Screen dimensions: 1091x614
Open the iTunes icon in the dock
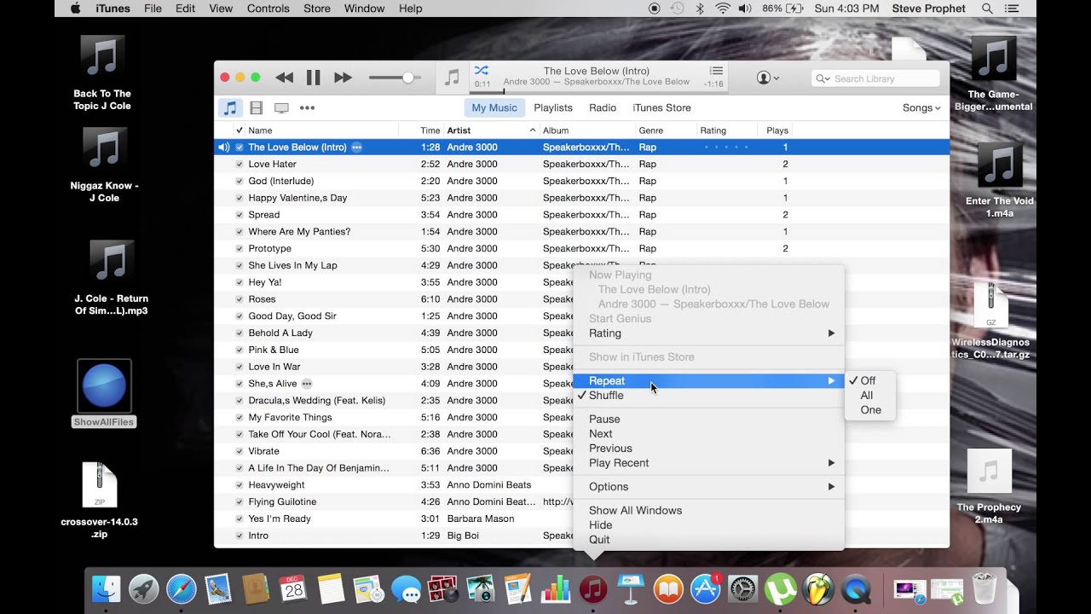pos(593,588)
